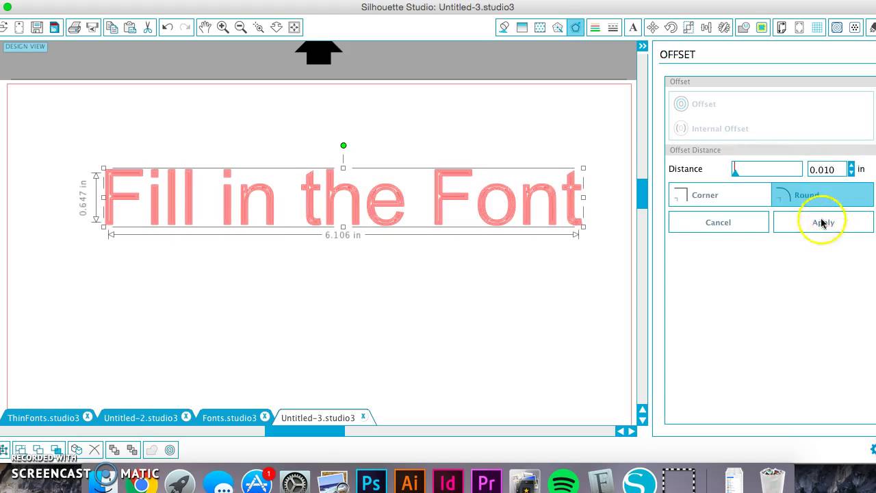
Task: Click the vertical scrollbar down arrows
Action: pos(642,415)
